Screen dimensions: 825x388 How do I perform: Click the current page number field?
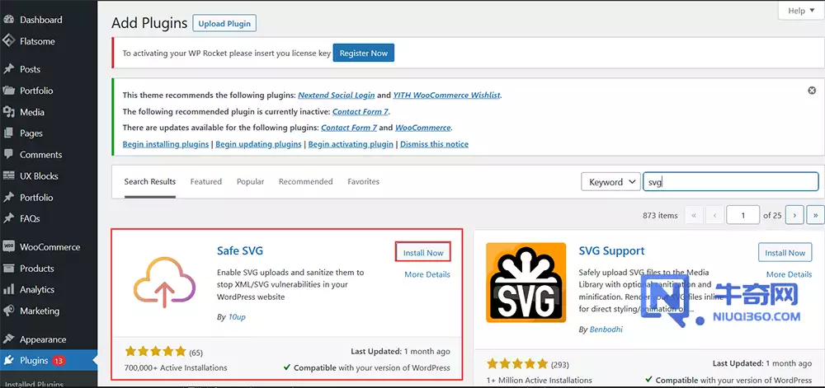(742, 215)
